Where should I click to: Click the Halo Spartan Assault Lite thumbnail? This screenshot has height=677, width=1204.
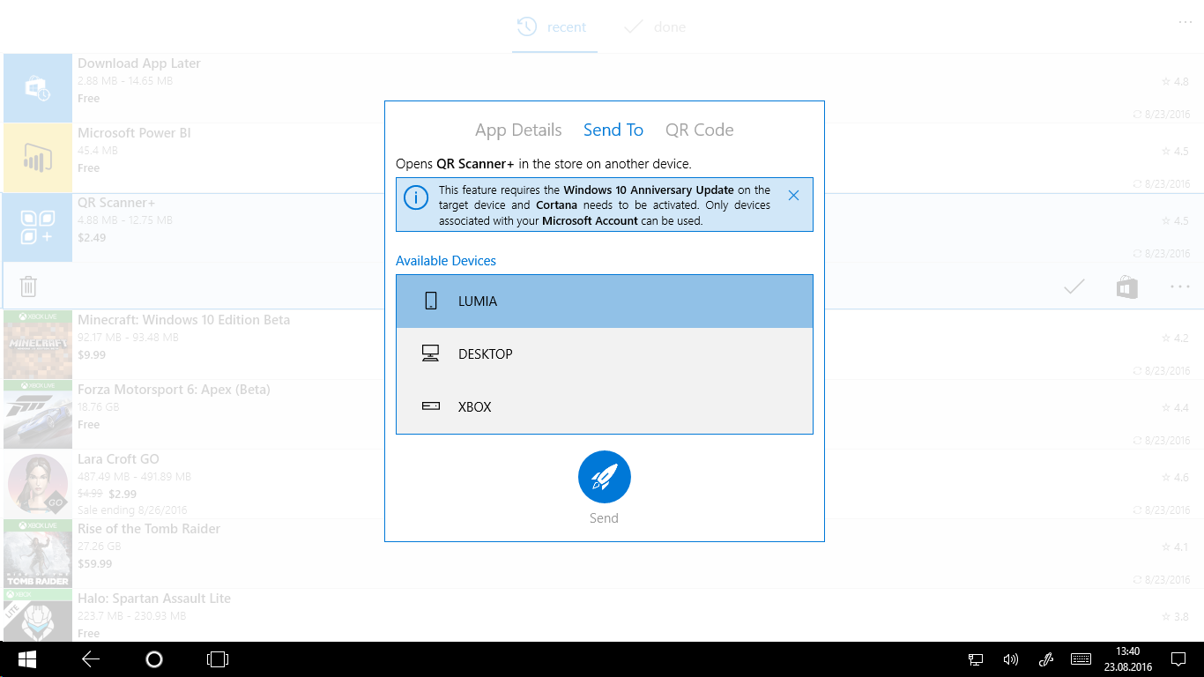pyautogui.click(x=38, y=615)
